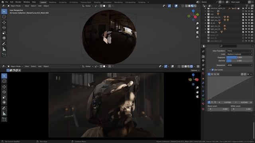255x143 pixels.
Task: Click White Level R value field
Action: [x=241, y=109]
